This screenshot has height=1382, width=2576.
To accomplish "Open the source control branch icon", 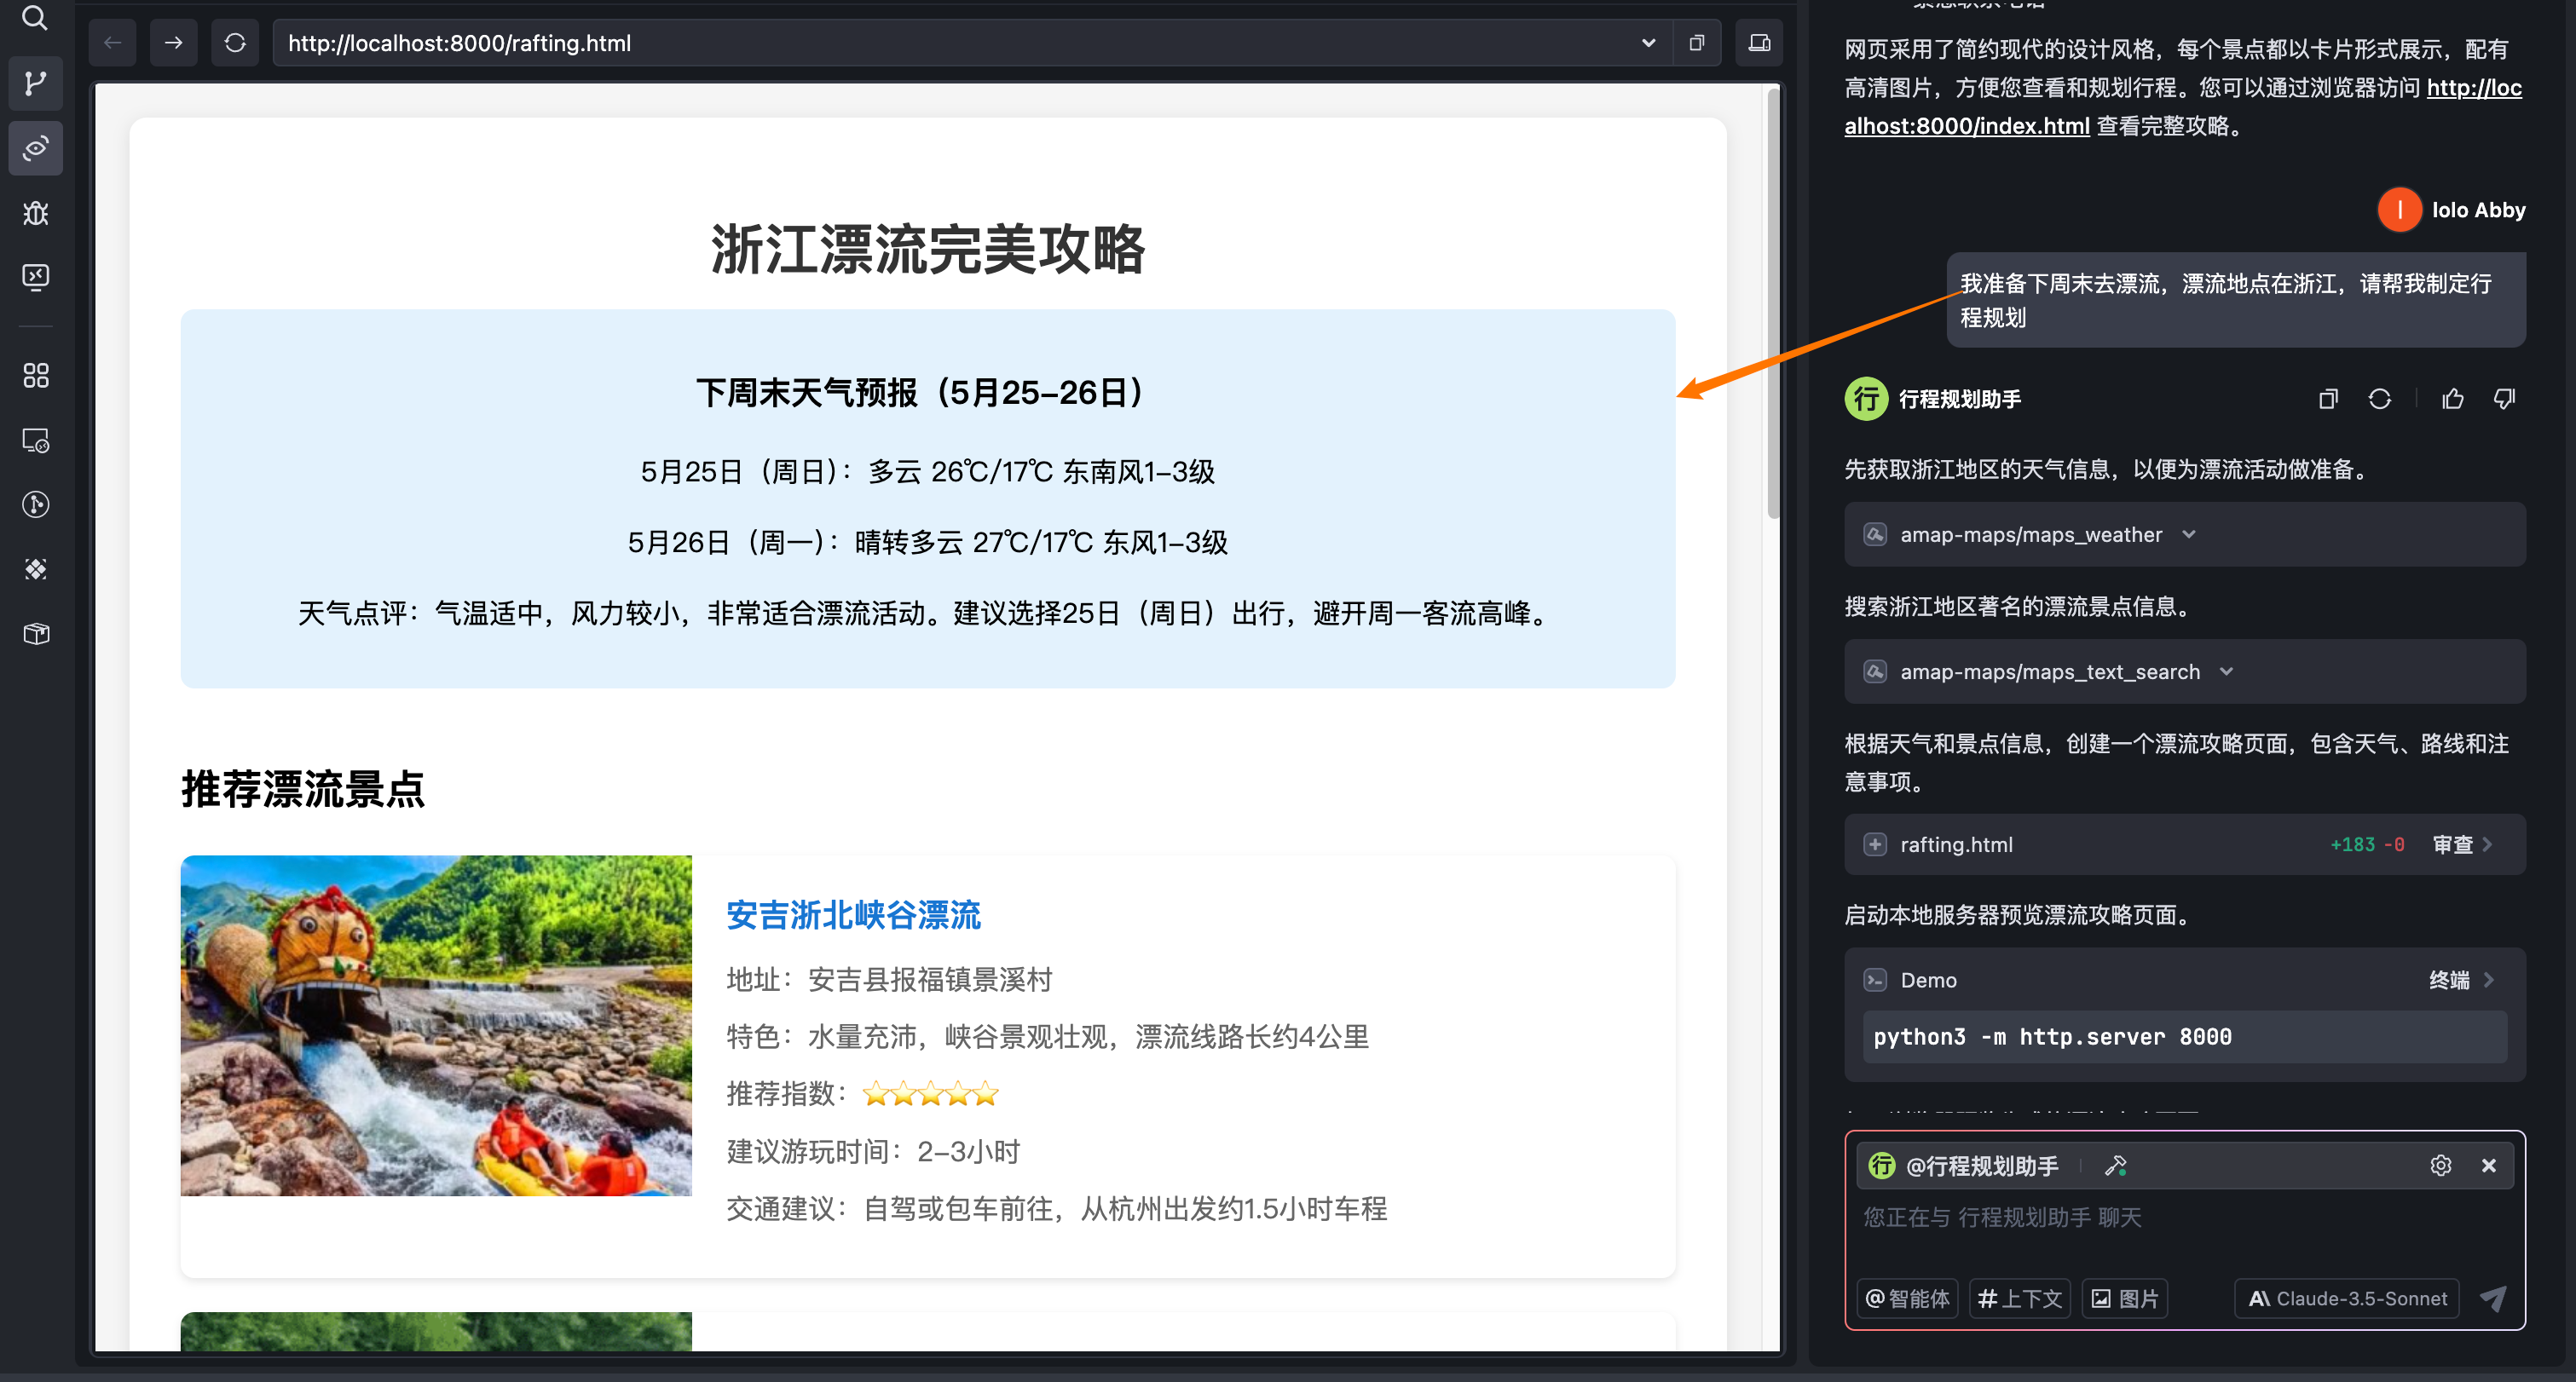I will coord(35,83).
